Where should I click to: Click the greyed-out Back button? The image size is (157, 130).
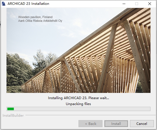point(91,123)
